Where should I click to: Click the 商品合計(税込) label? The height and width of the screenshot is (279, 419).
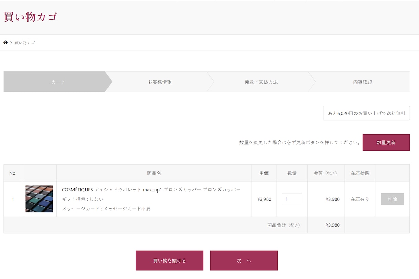(x=284, y=225)
